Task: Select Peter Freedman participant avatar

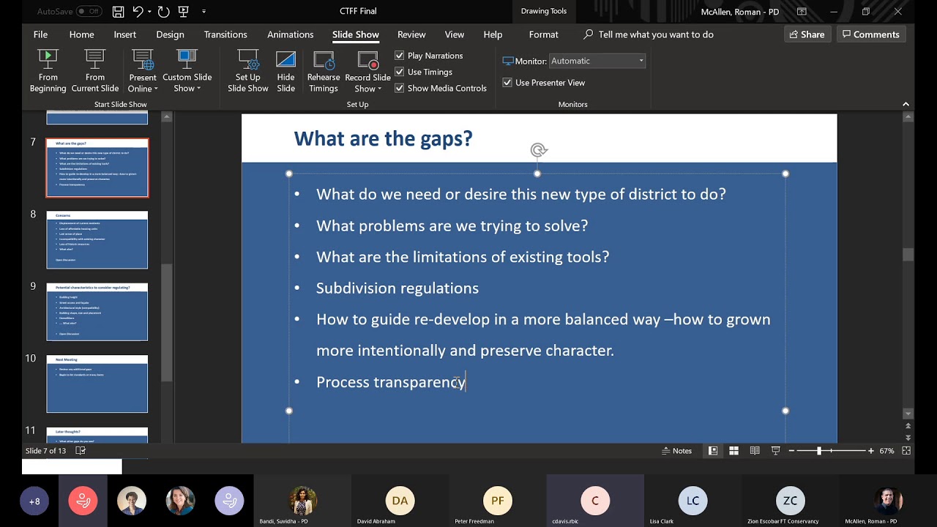Action: pyautogui.click(x=497, y=501)
